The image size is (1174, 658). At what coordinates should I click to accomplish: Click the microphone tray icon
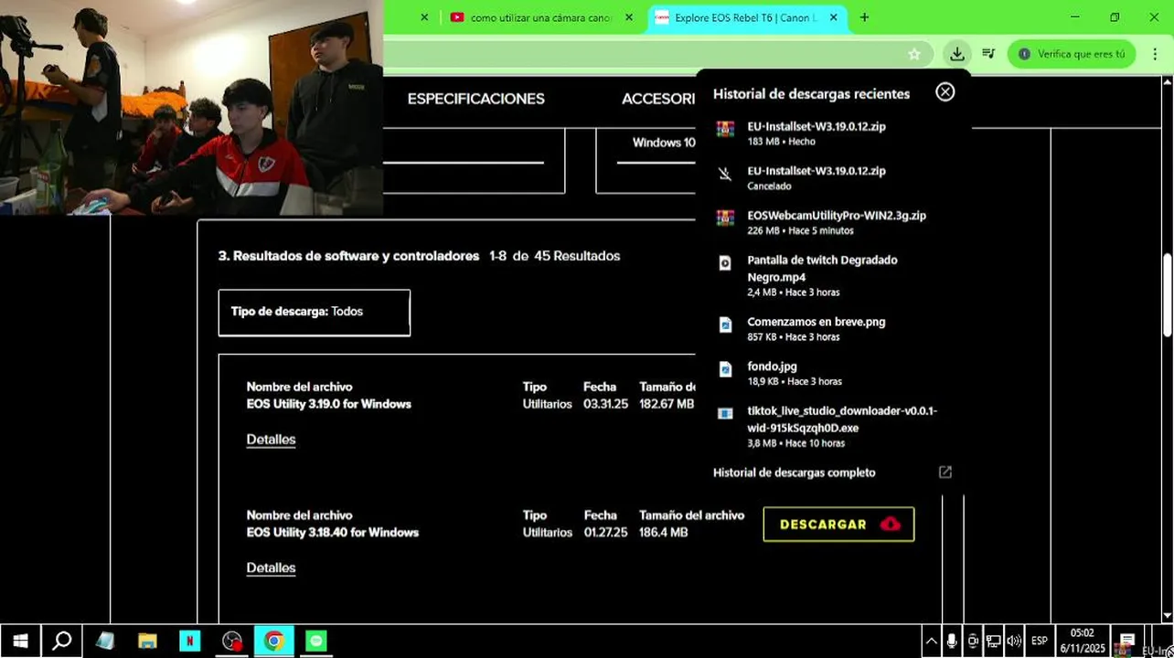coord(952,642)
